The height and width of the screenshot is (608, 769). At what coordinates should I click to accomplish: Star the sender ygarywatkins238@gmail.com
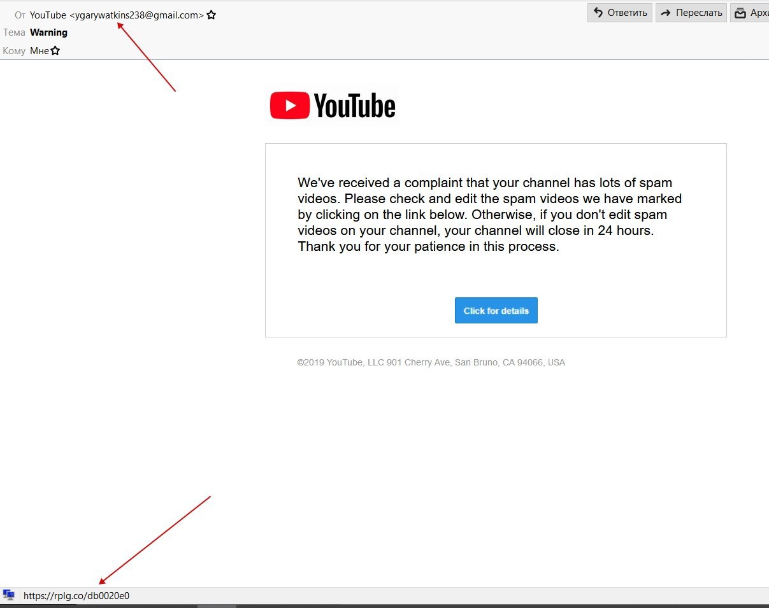click(211, 15)
